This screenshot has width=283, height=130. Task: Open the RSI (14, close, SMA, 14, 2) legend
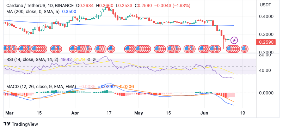[32, 60]
